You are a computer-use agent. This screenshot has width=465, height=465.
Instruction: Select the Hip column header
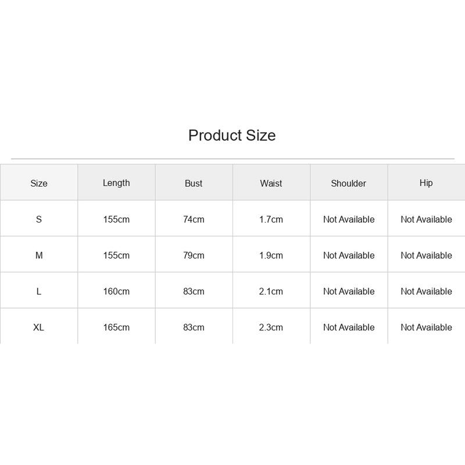click(426, 183)
